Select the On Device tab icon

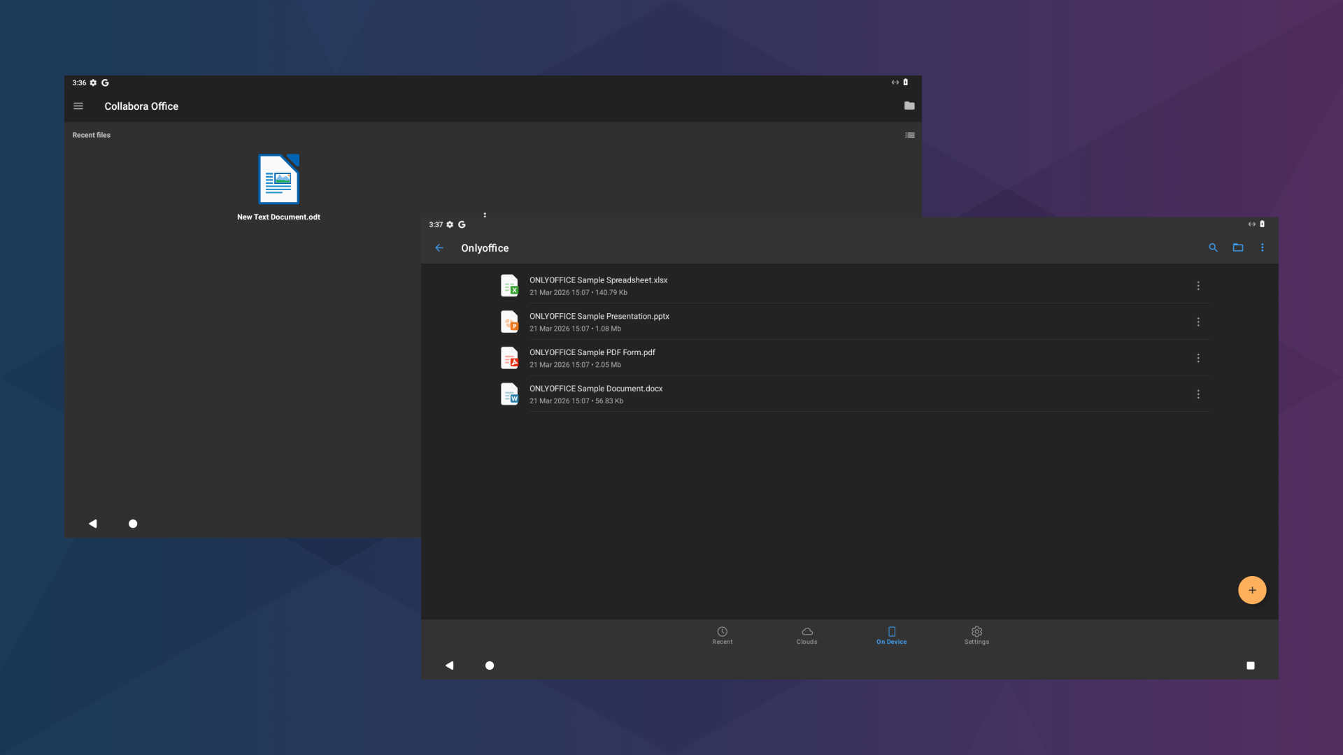pos(891,631)
